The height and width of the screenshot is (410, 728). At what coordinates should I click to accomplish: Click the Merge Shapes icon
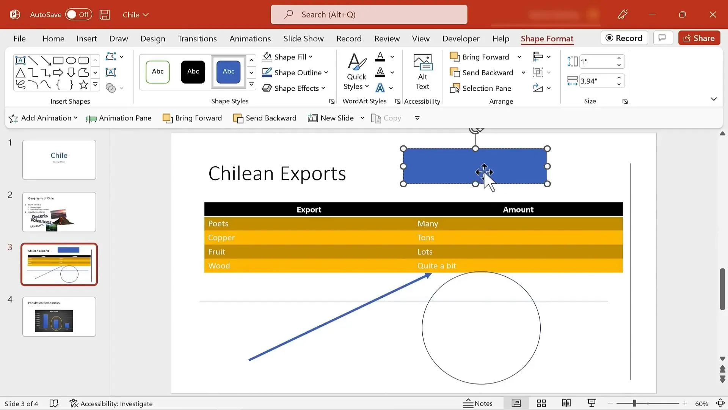[111, 88]
